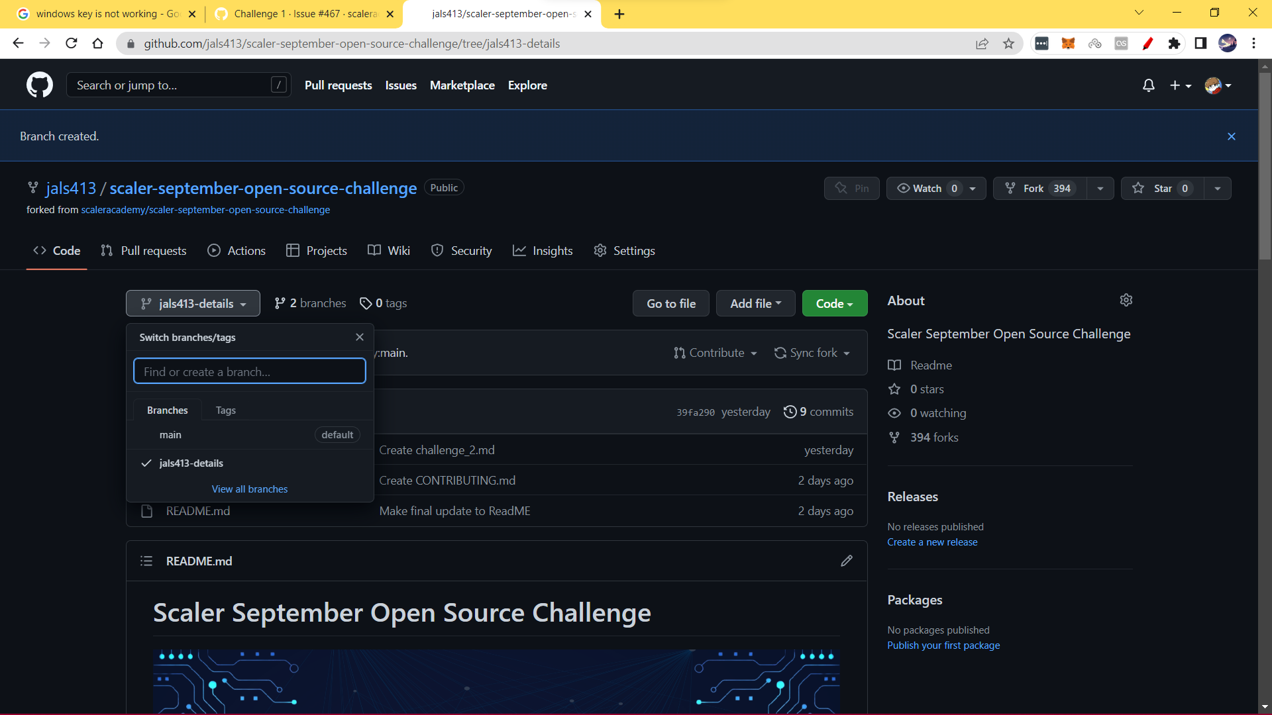
Task: Open the Marketplace menu item
Action: point(462,85)
